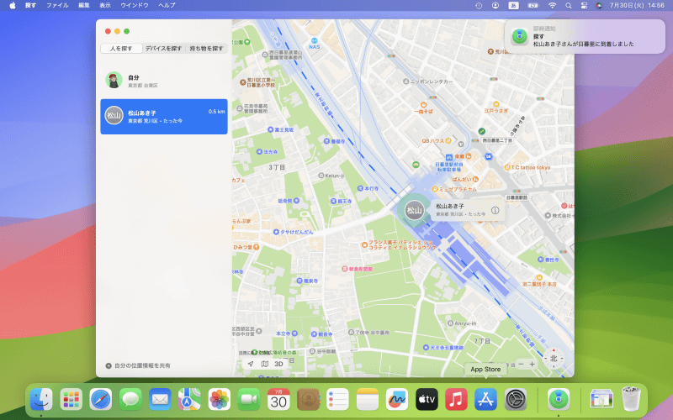This screenshot has height=420, width=673.
Task: Open Calendar from the Dock
Action: (278, 400)
